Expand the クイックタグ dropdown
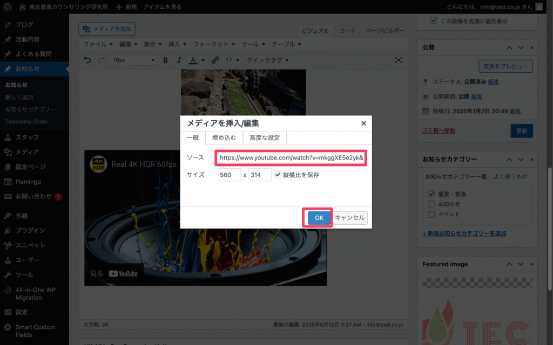 point(267,60)
